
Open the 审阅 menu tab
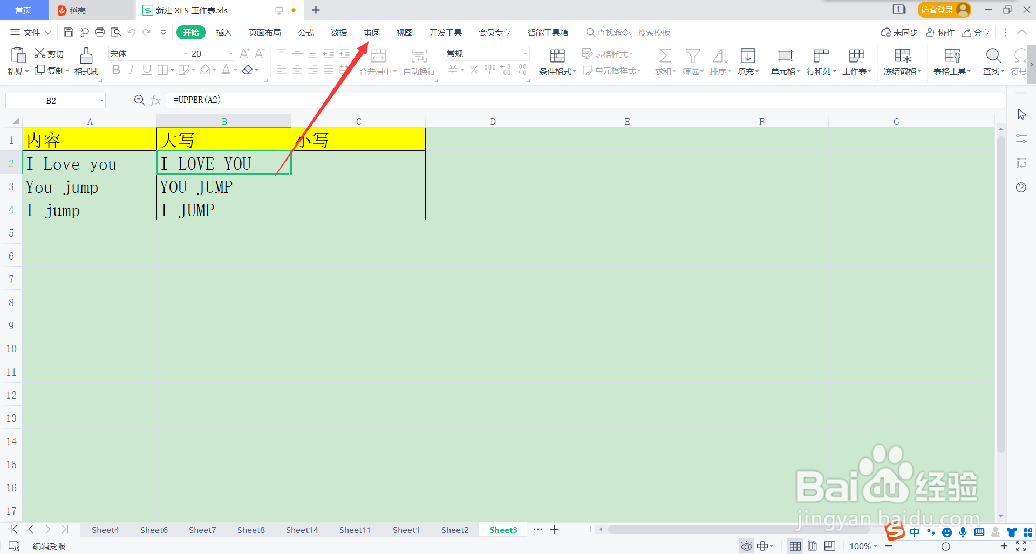coord(372,32)
